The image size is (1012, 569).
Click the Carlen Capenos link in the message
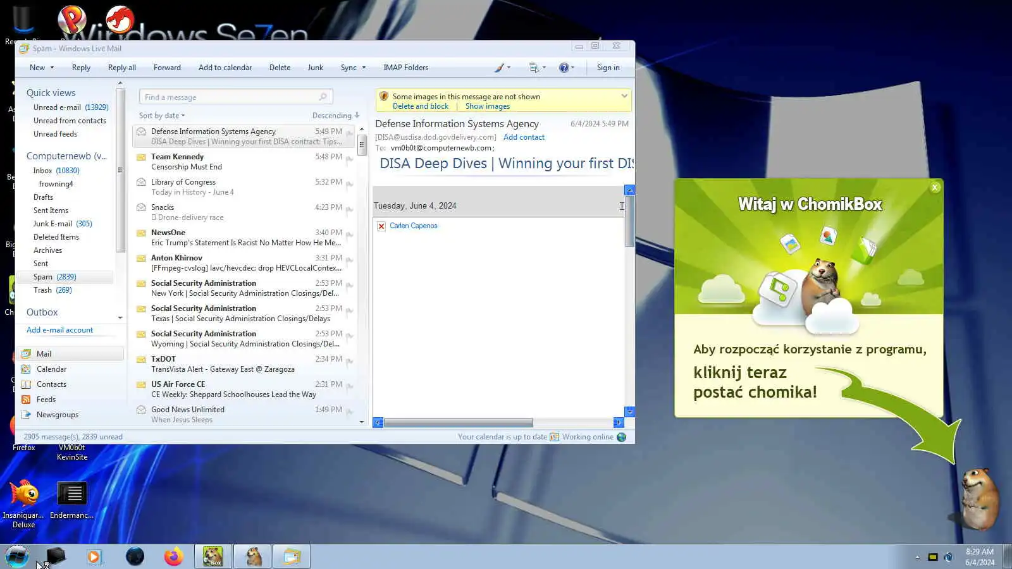point(414,226)
